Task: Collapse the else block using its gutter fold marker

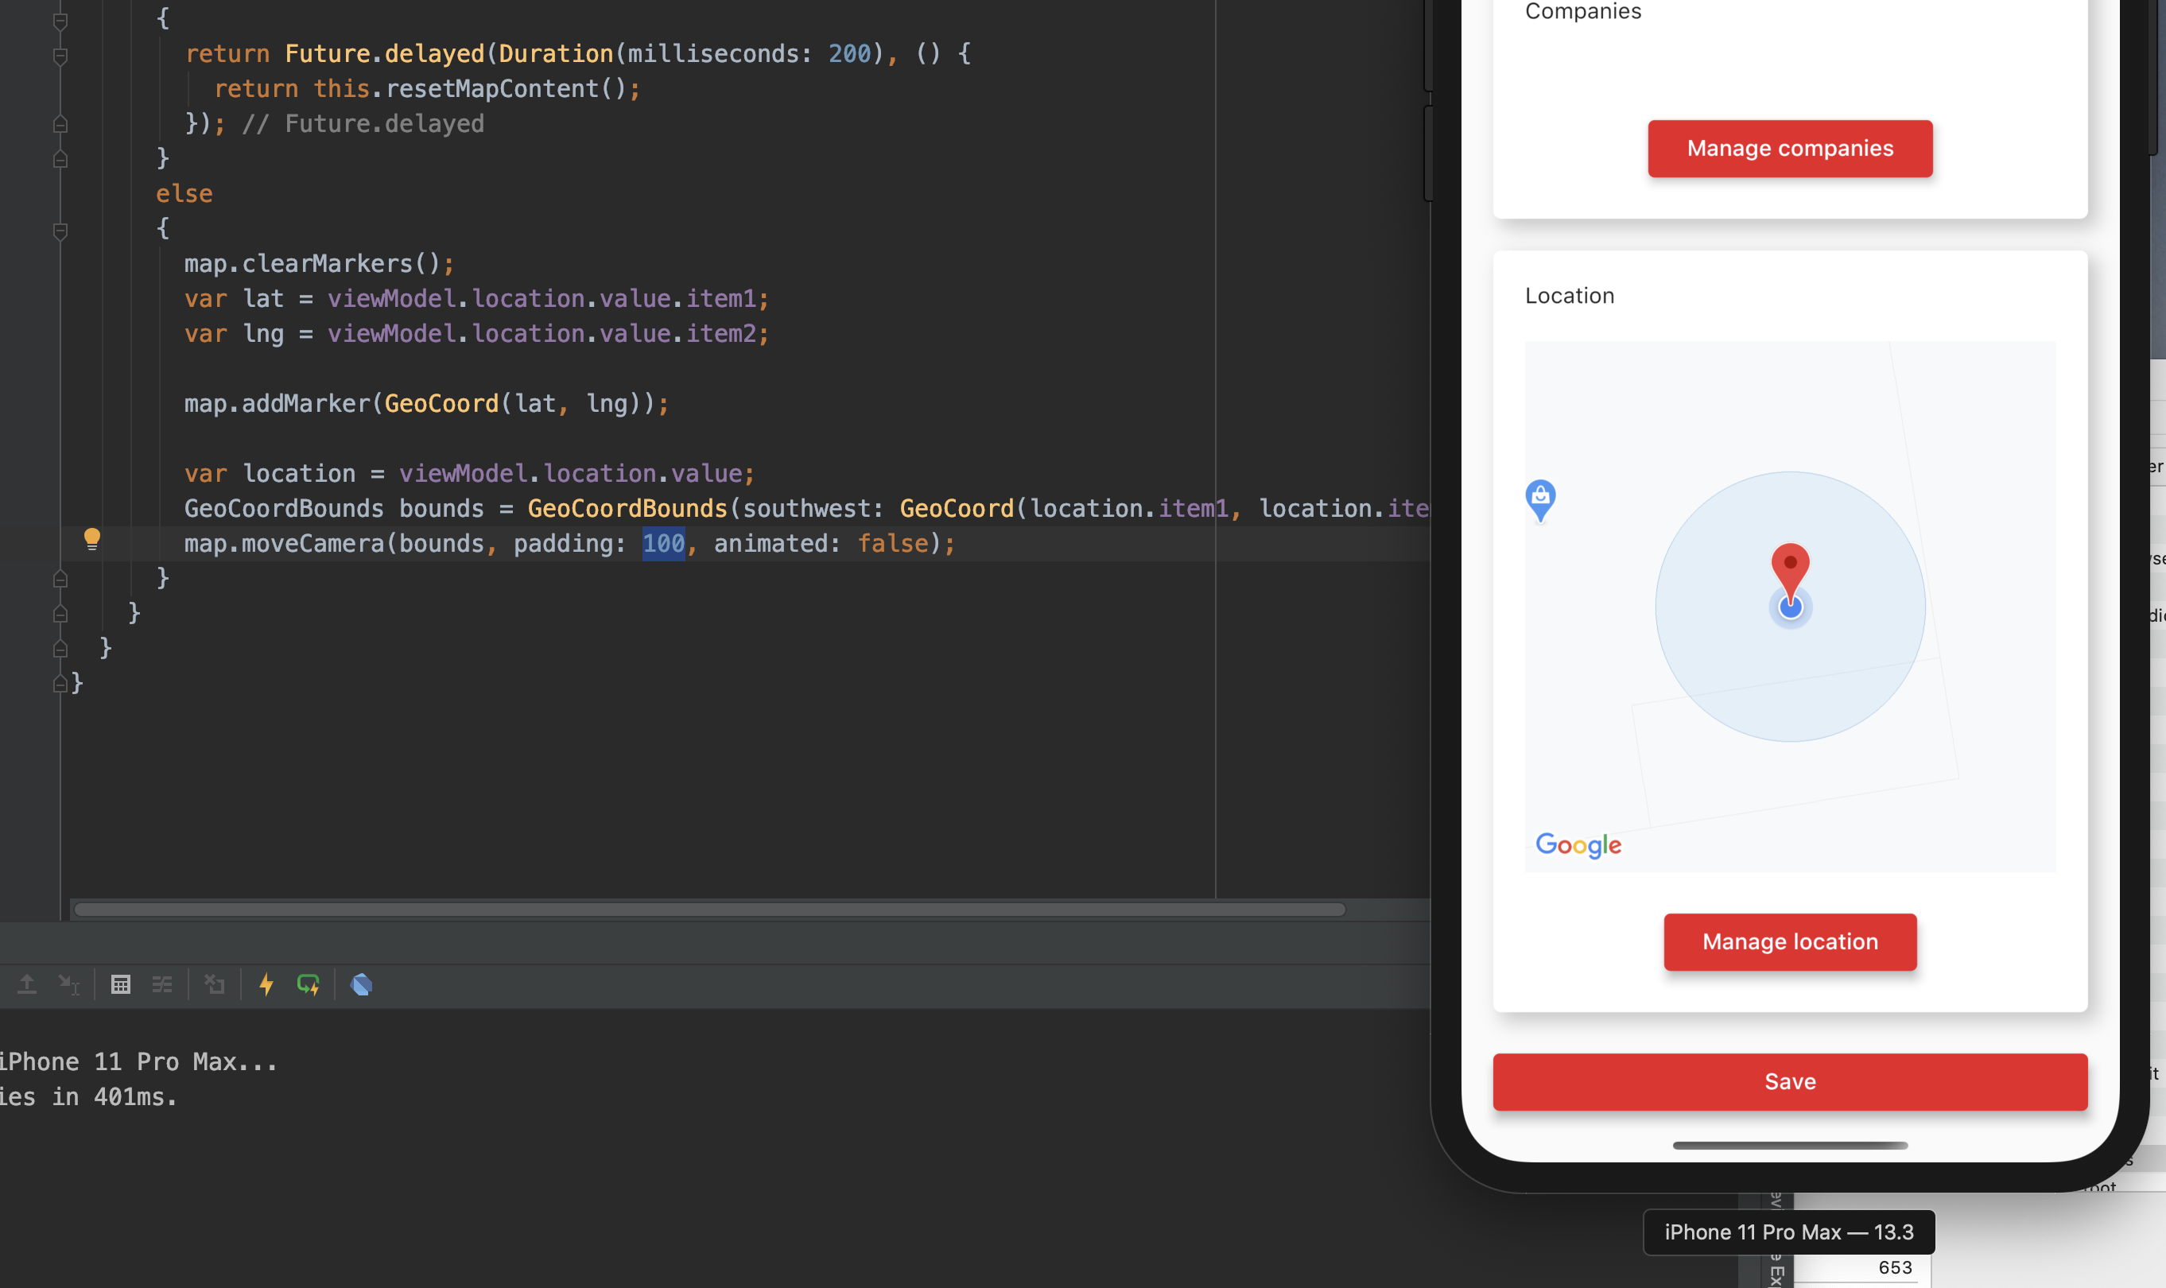Action: (x=60, y=230)
